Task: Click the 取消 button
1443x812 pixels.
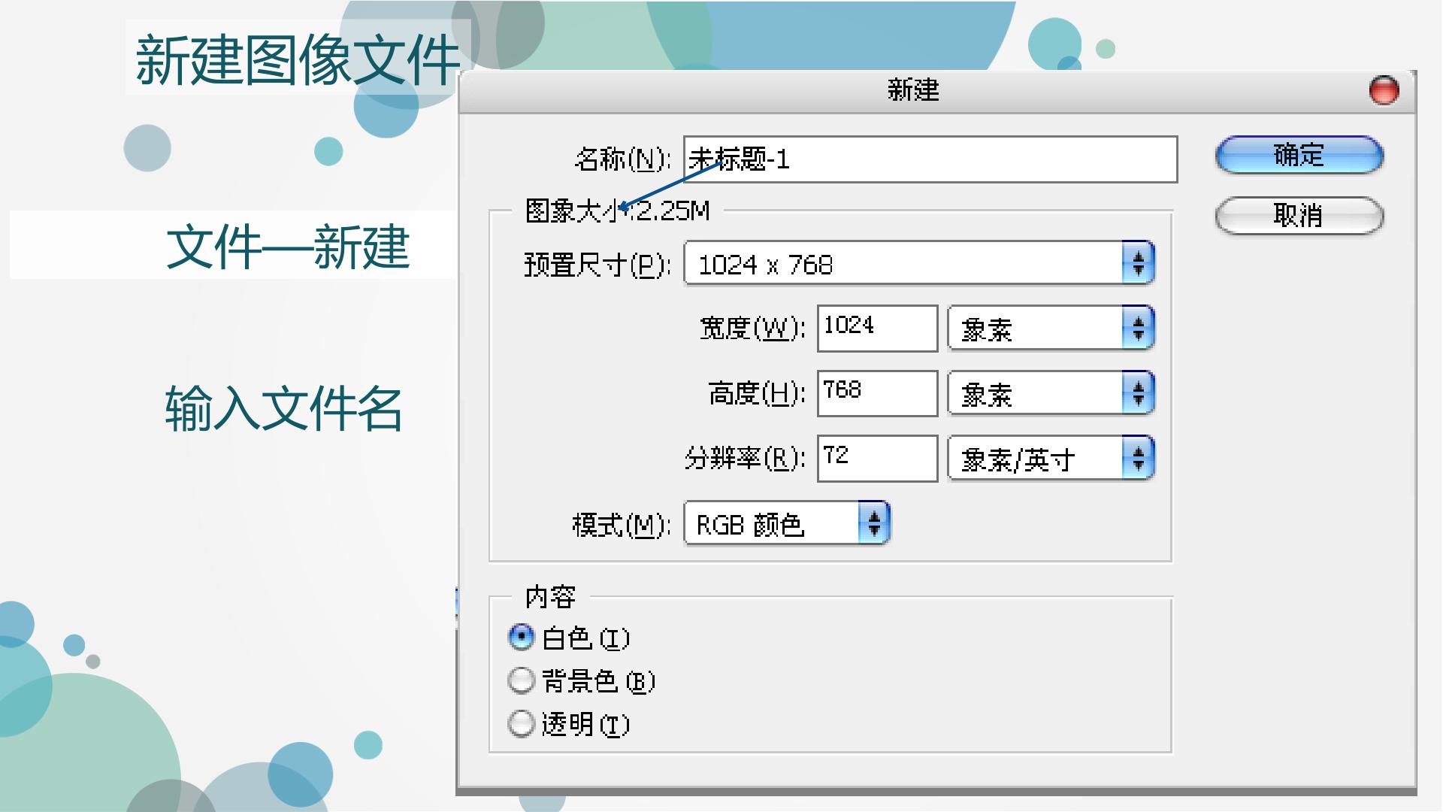Action: pyautogui.click(x=1299, y=216)
